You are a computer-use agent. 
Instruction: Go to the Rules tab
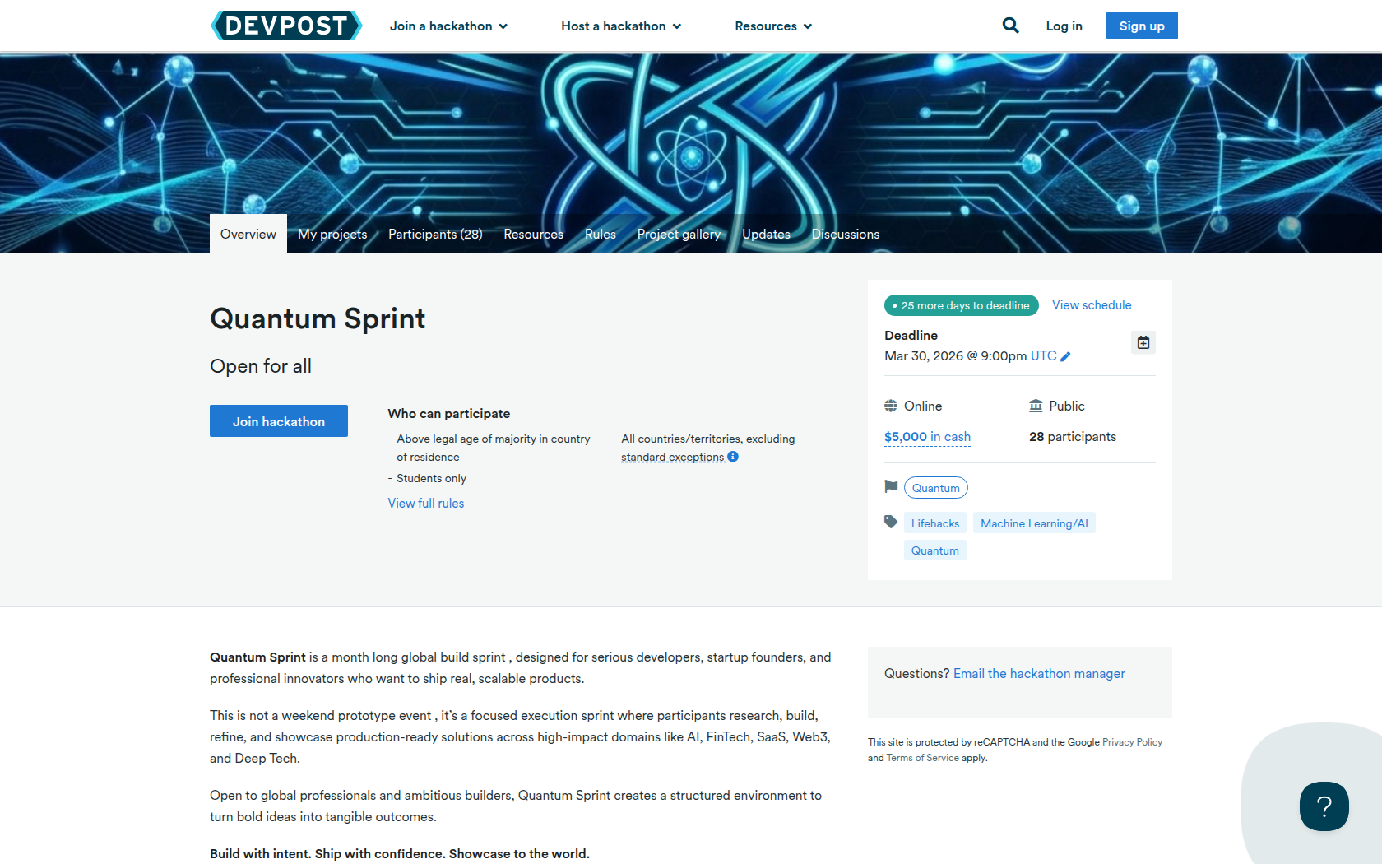tap(600, 235)
